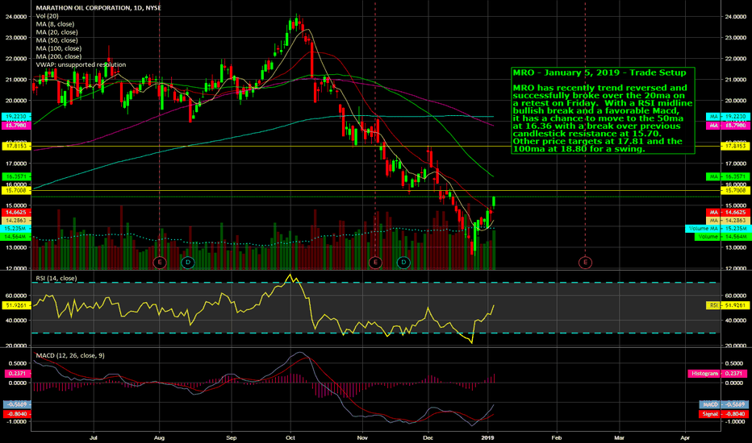Viewport: 752px width, 443px height.
Task: Click 'Oct' on the time axis
Action: tap(290, 437)
